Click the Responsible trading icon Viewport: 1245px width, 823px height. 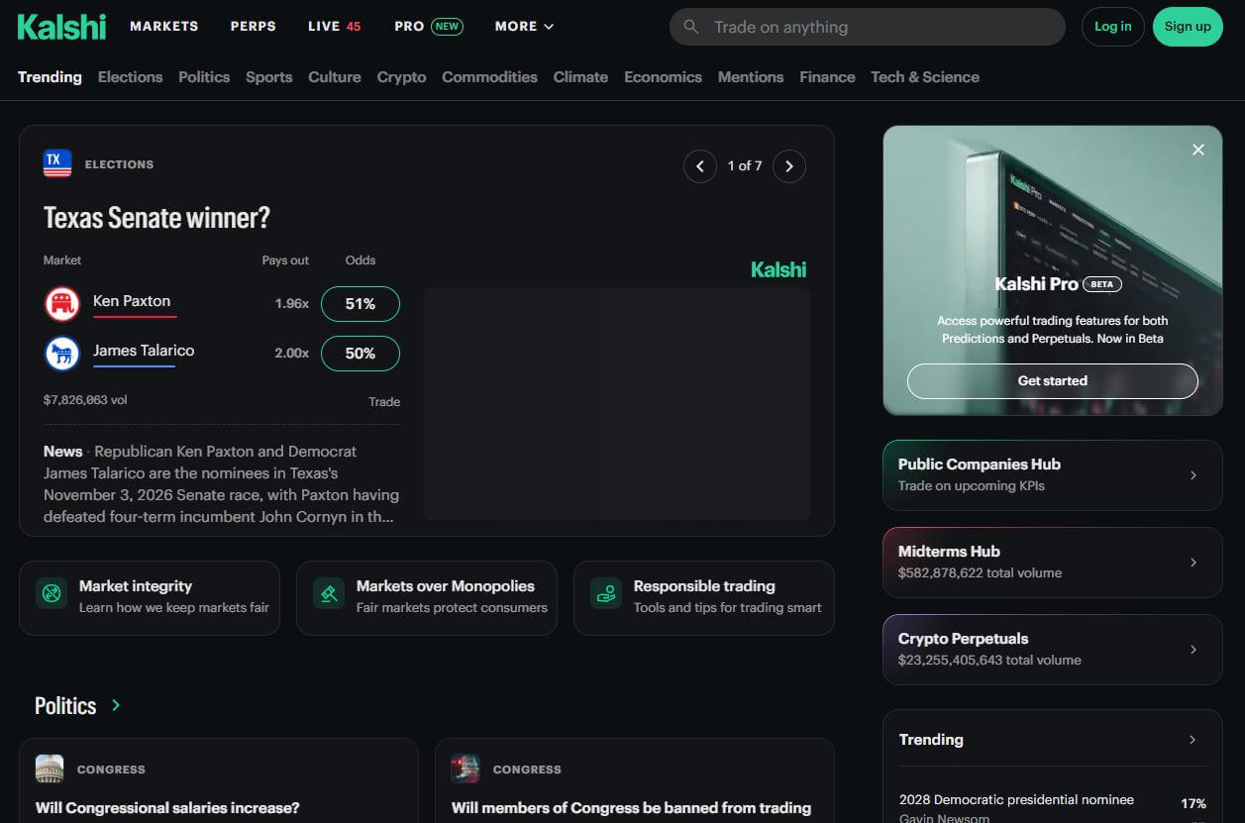coord(605,594)
